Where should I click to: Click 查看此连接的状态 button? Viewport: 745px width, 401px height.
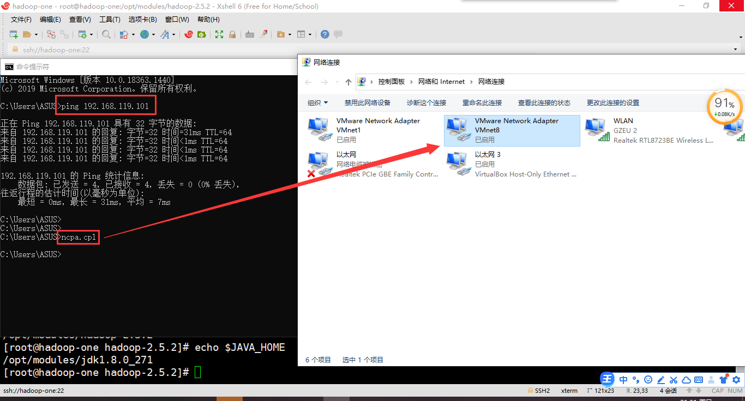544,102
